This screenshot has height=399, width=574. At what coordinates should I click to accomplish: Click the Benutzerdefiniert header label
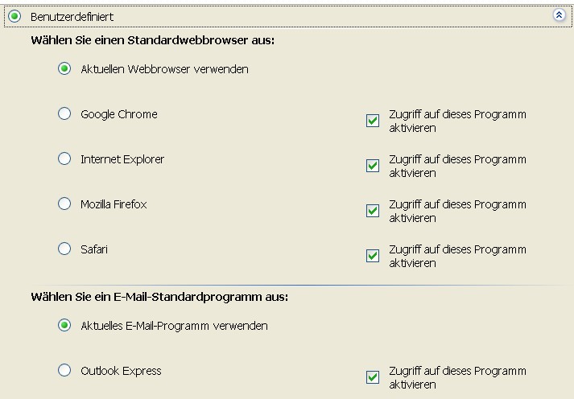(x=72, y=16)
